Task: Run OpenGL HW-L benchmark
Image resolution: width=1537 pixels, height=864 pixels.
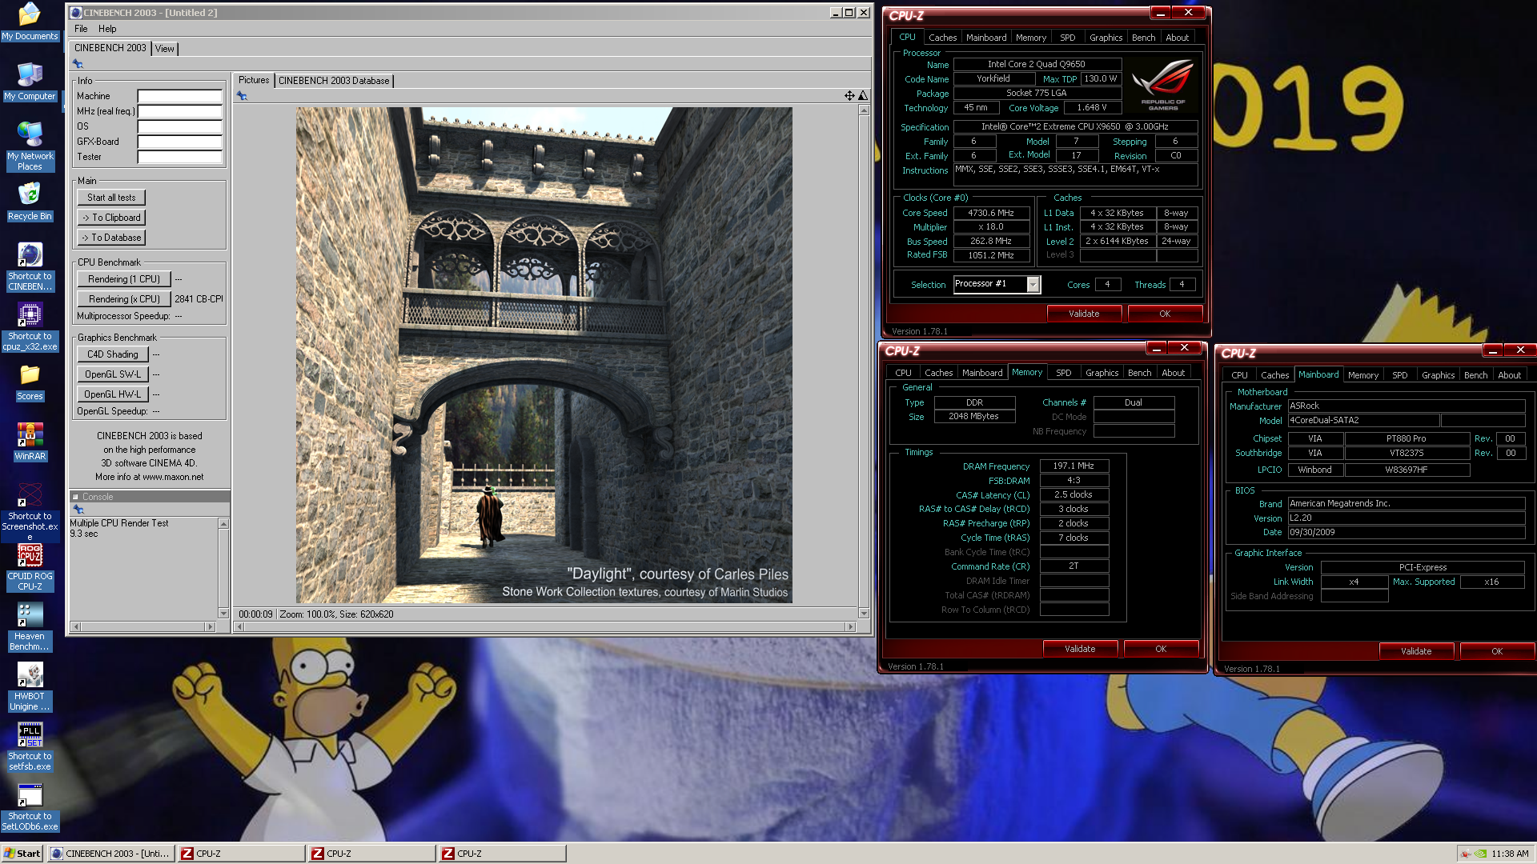Action: tap(113, 394)
